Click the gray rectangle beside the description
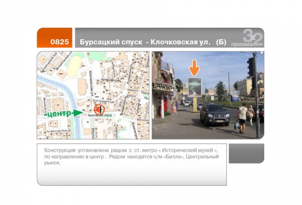 click(x=246, y=153)
